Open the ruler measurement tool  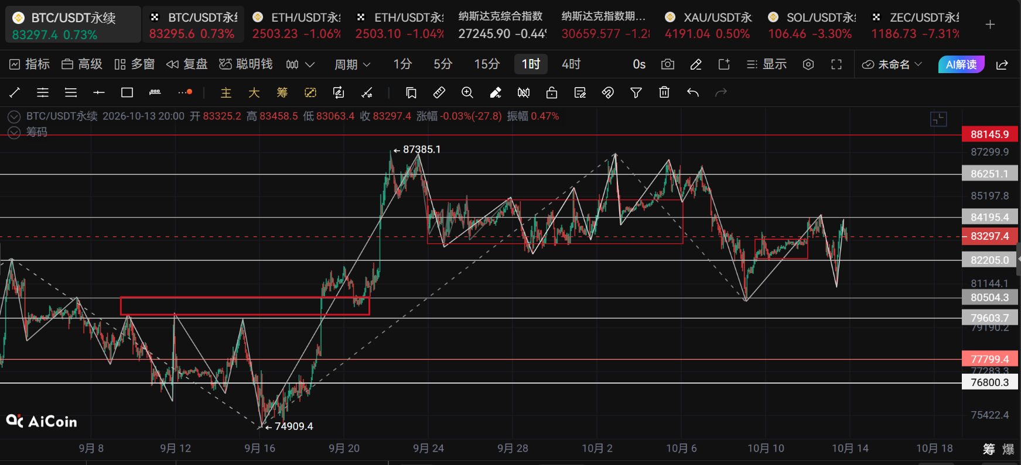(439, 92)
